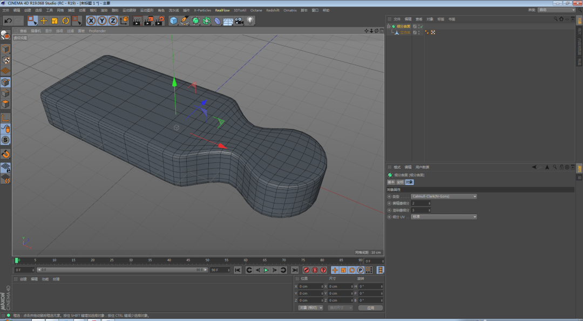Click the Undo arrow in the toolbar
The image size is (583, 321).
pos(8,21)
